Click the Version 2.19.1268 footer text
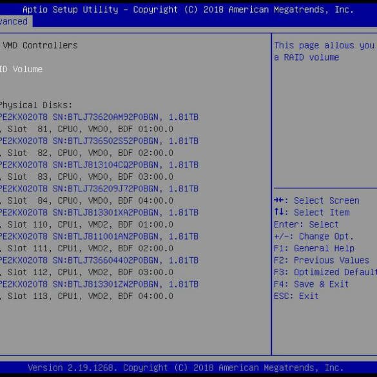The height and width of the screenshot is (377, 377). pyautogui.click(x=186, y=368)
